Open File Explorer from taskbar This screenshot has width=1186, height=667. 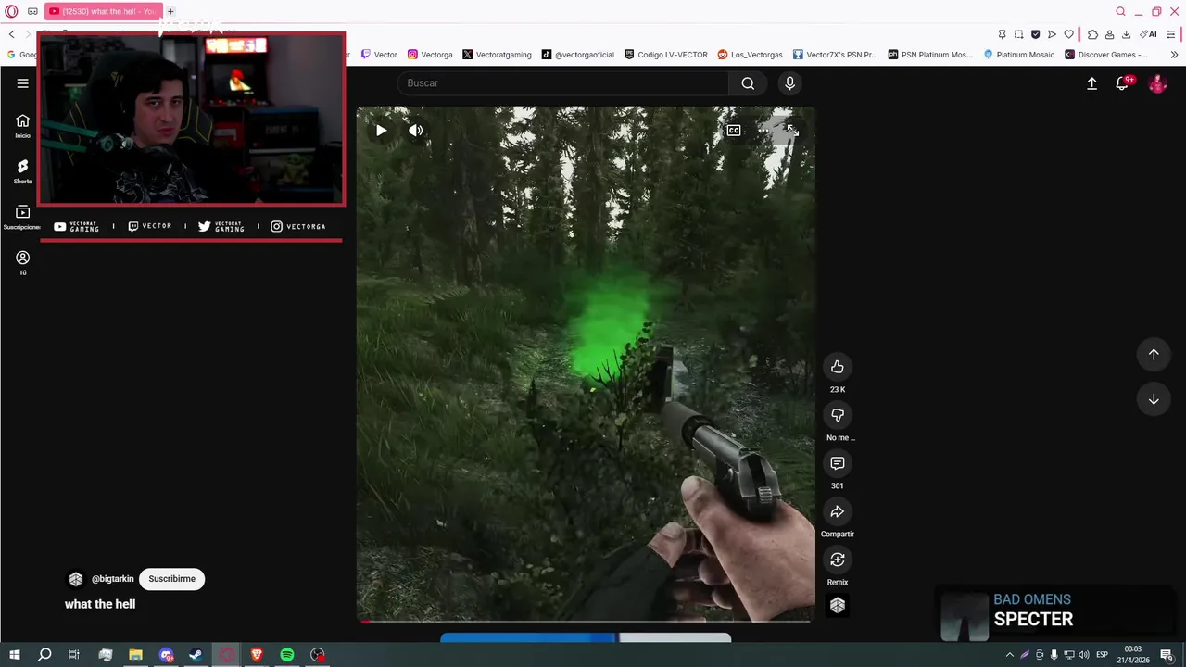(135, 655)
